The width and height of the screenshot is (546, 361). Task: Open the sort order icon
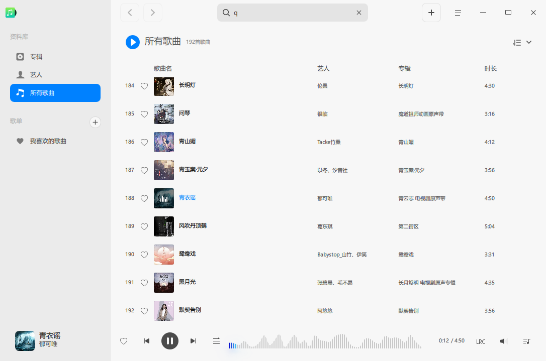(x=517, y=43)
